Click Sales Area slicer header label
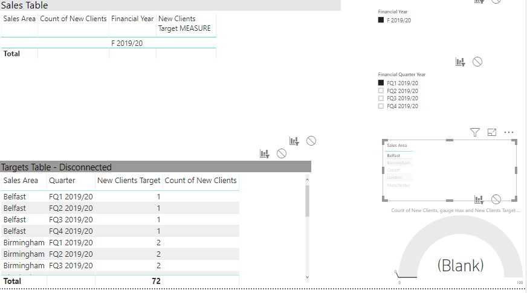Viewport: 530px width, 293px height. coord(397,146)
